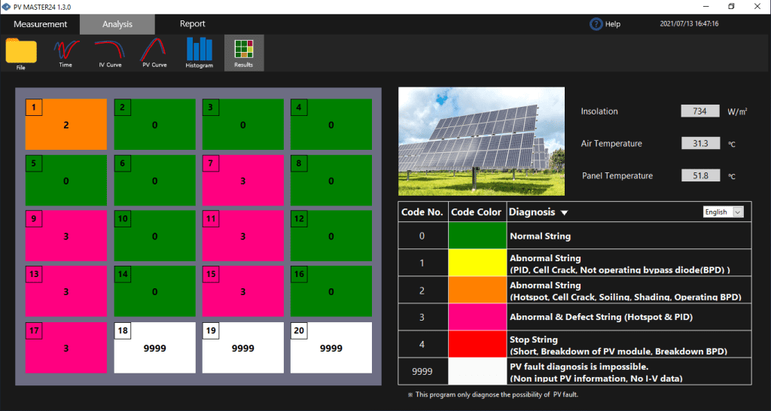771x411 pixels.
Task: Open the PV Curve tool
Action: 154,53
